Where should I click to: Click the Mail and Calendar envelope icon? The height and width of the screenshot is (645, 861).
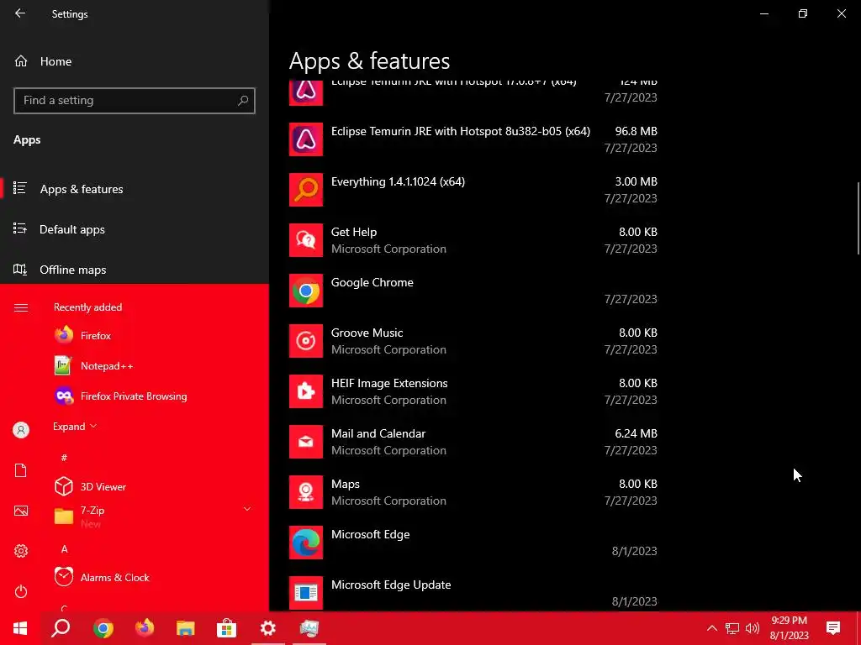click(x=306, y=442)
